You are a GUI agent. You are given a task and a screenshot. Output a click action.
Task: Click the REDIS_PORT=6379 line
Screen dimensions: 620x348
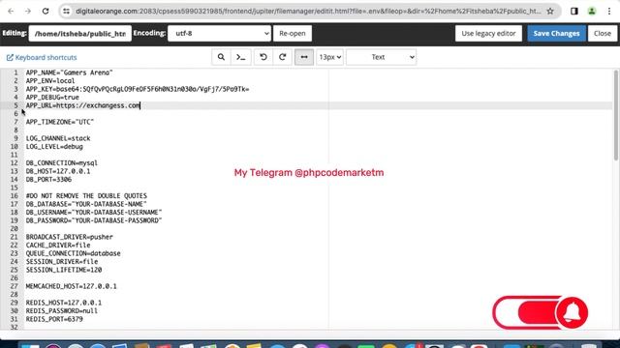tap(54, 319)
